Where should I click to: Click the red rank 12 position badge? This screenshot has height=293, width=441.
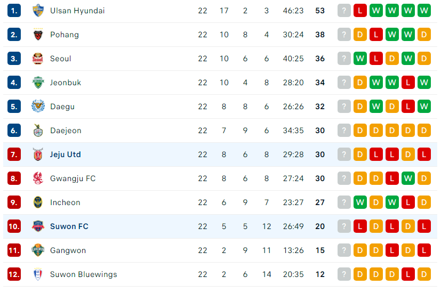tap(14, 274)
